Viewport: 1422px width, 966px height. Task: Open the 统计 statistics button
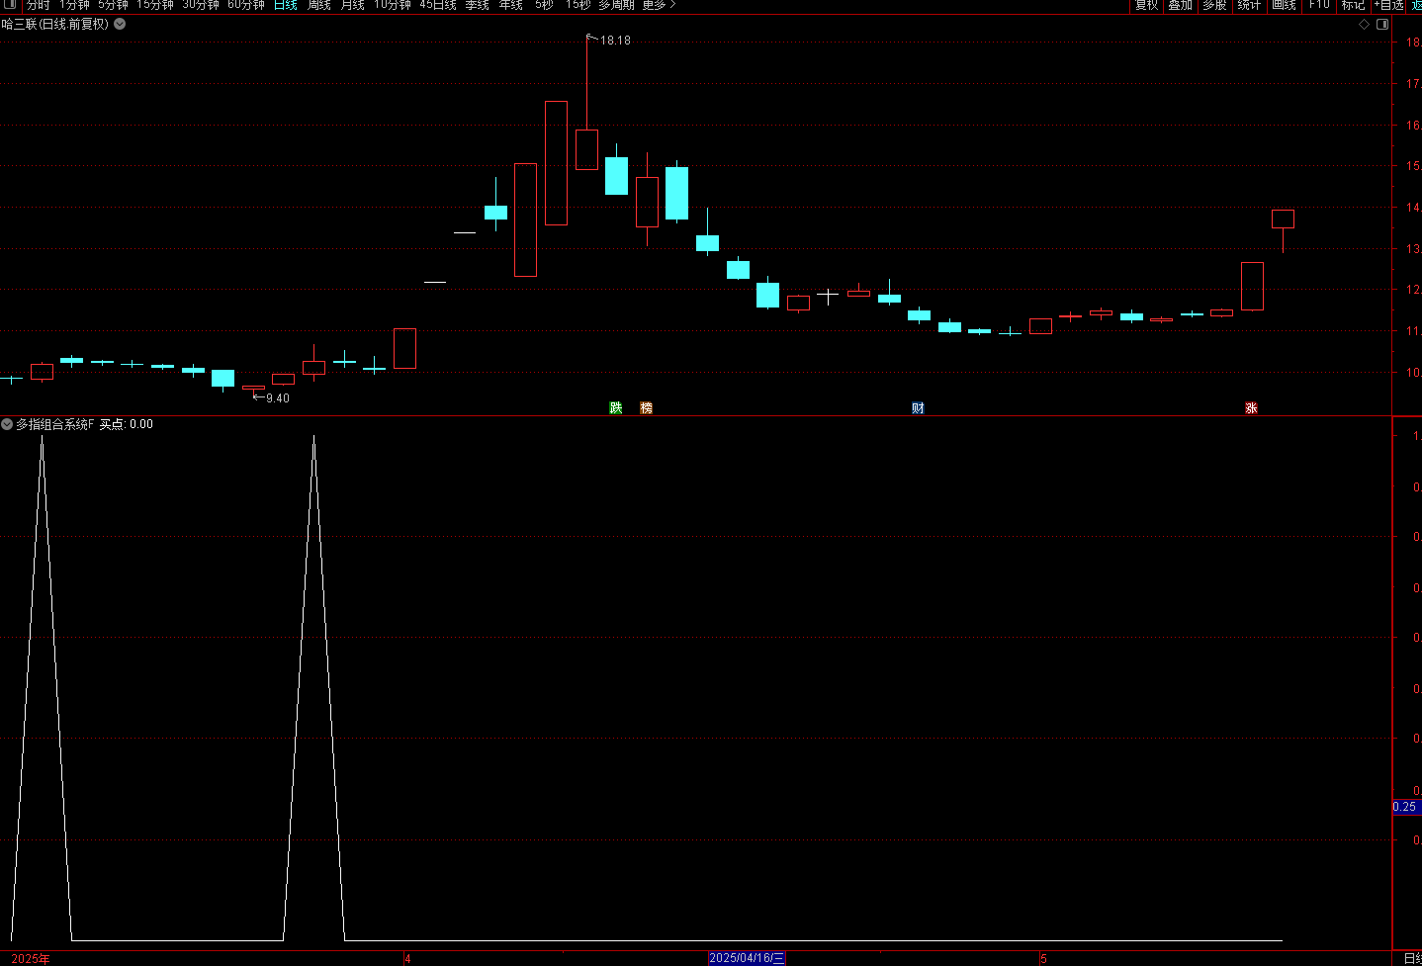[1249, 5]
